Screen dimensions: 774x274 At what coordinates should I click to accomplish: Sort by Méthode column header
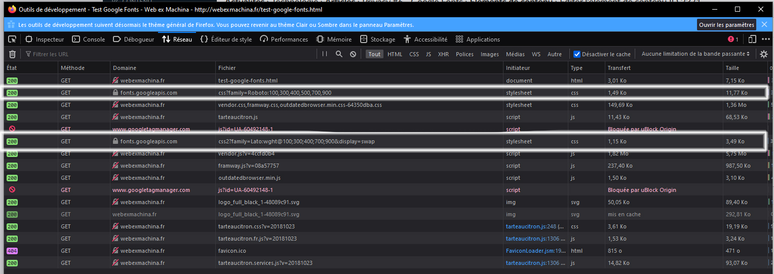(x=84, y=68)
